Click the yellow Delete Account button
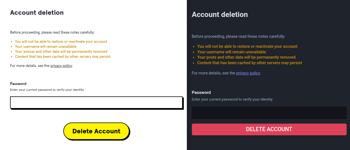Image resolution: width=350 pixels, height=150 pixels. click(x=96, y=131)
